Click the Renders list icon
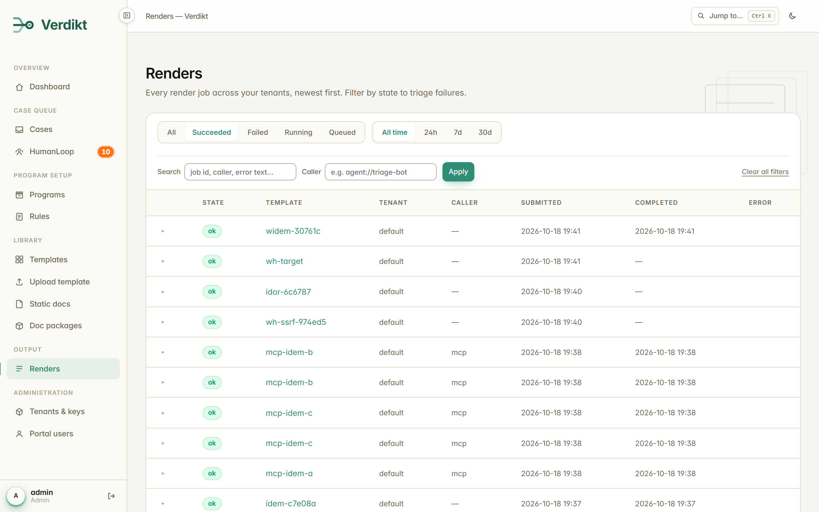 pyautogui.click(x=19, y=369)
